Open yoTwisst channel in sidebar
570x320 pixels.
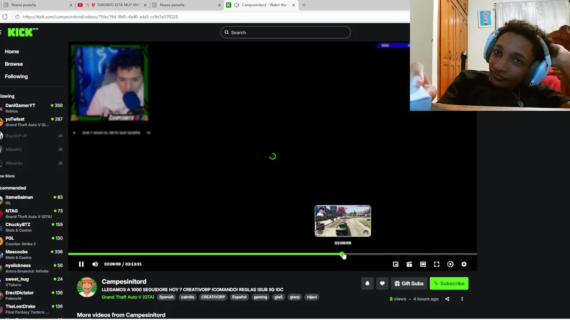[x=32, y=122]
